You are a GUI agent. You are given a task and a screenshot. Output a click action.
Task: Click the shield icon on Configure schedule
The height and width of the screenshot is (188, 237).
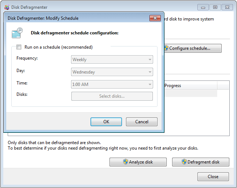[166, 48]
